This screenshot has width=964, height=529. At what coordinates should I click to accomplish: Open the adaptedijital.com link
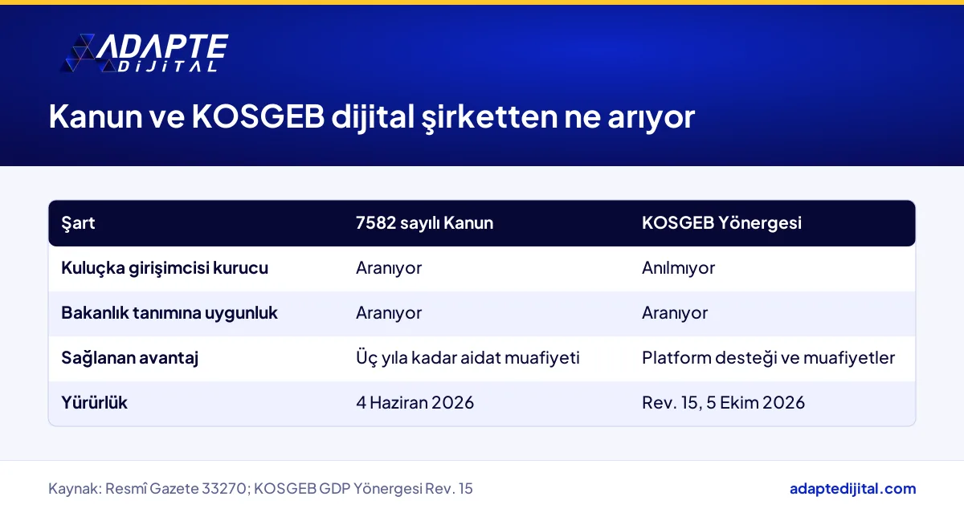pos(853,488)
